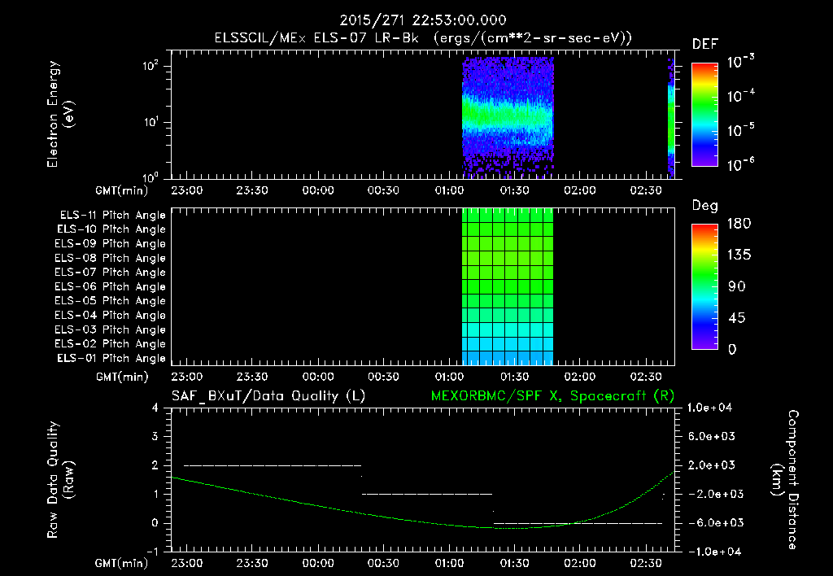Select the ELS-11 Pitch Angle row label
The width and height of the screenshot is (833, 576).
pos(112,215)
